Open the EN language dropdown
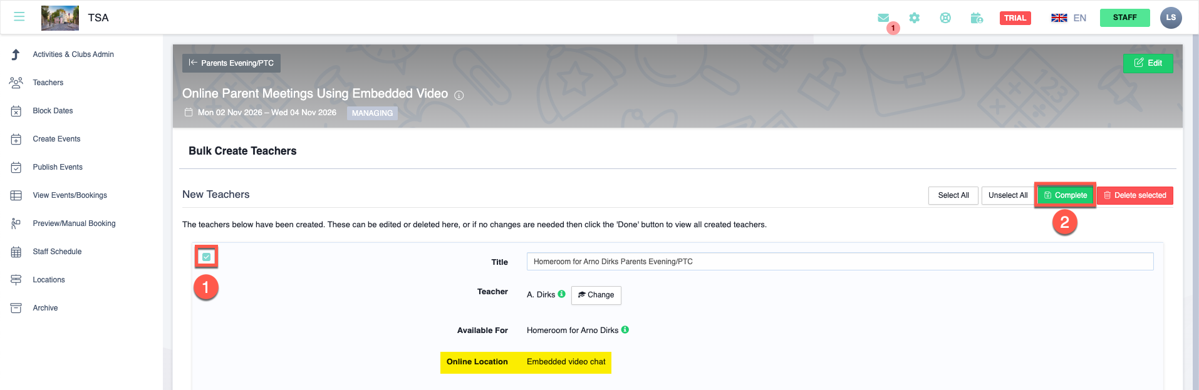This screenshot has width=1199, height=390. pos(1069,18)
